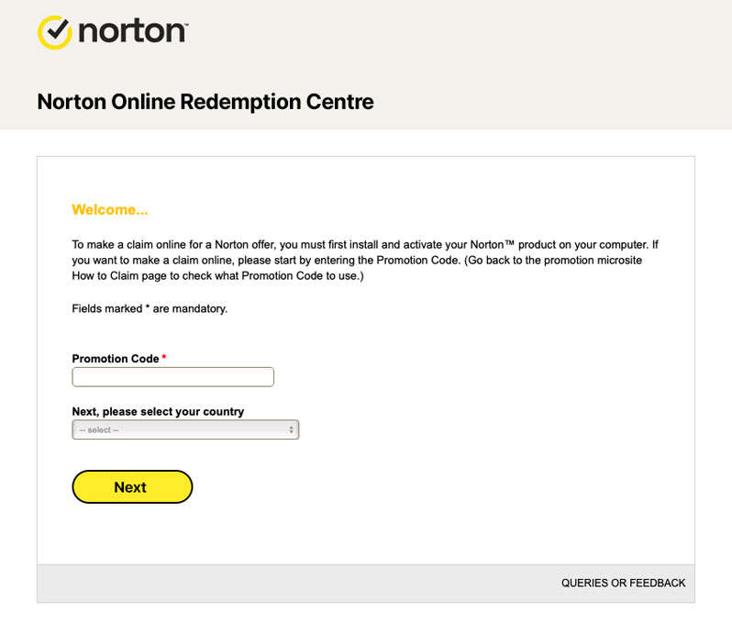Click the red mandatory asterisk

click(x=164, y=358)
